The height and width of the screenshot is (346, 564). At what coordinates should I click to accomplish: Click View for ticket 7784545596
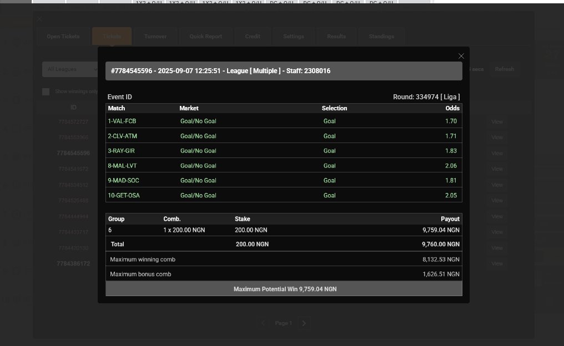497,154
